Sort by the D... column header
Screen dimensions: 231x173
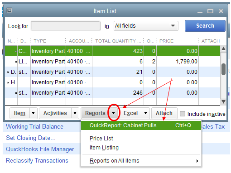(24, 41)
